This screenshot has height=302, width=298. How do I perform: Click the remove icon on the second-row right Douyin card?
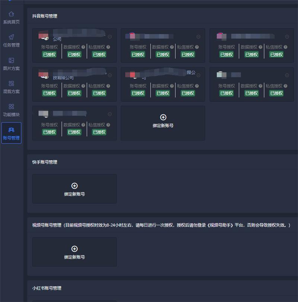coord(287,75)
